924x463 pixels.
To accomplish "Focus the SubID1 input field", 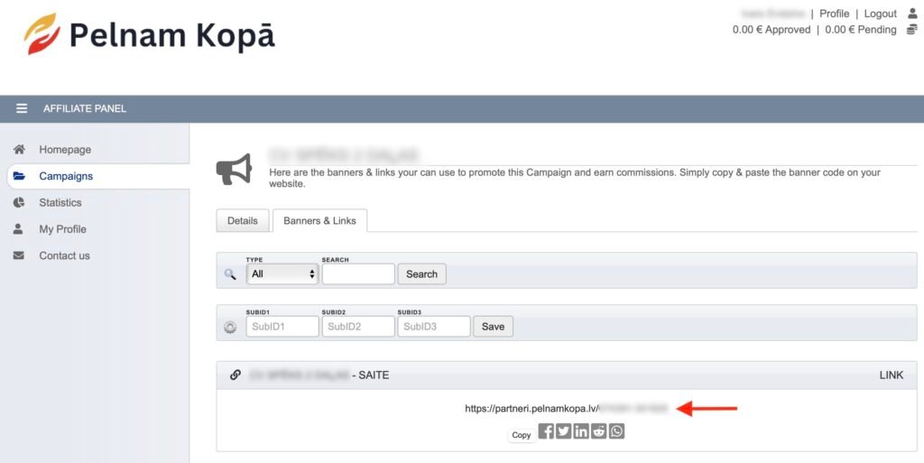I will 282,327.
